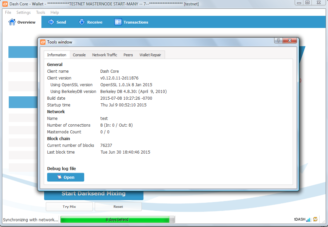Switch to the Wallet Repair tab
The width and height of the screenshot is (328, 227).
click(150, 55)
